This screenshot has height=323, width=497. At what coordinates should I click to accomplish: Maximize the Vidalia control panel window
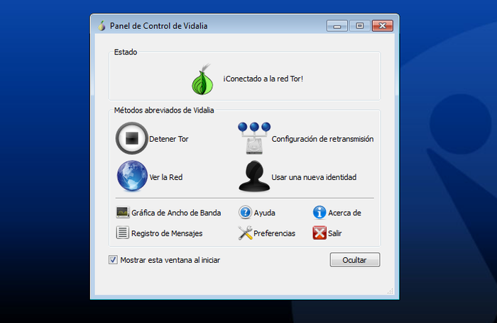359,26
